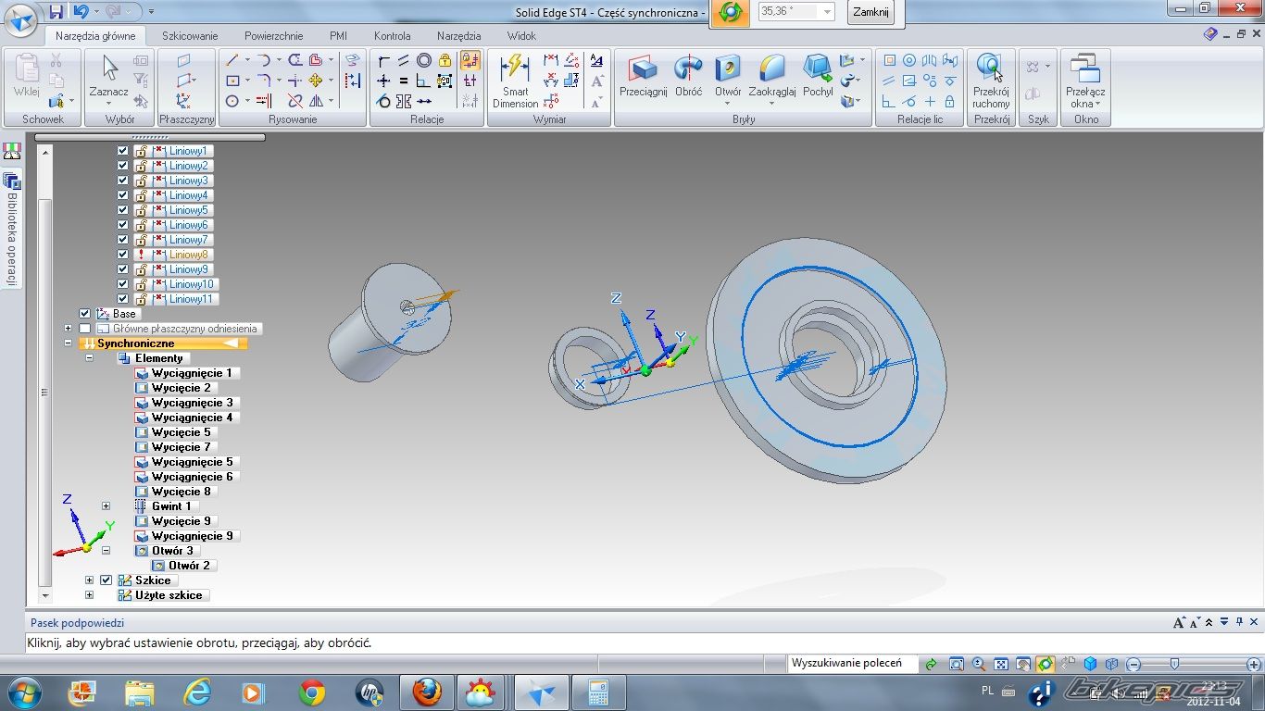The height and width of the screenshot is (711, 1265).
Task: Uncheck the Liniowy1 checkbox
Action: 122,151
